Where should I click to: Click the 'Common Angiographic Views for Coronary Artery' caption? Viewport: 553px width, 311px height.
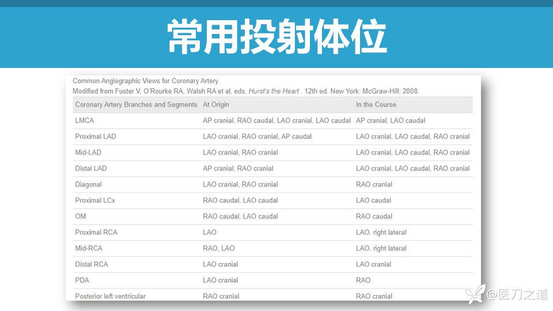coord(145,81)
